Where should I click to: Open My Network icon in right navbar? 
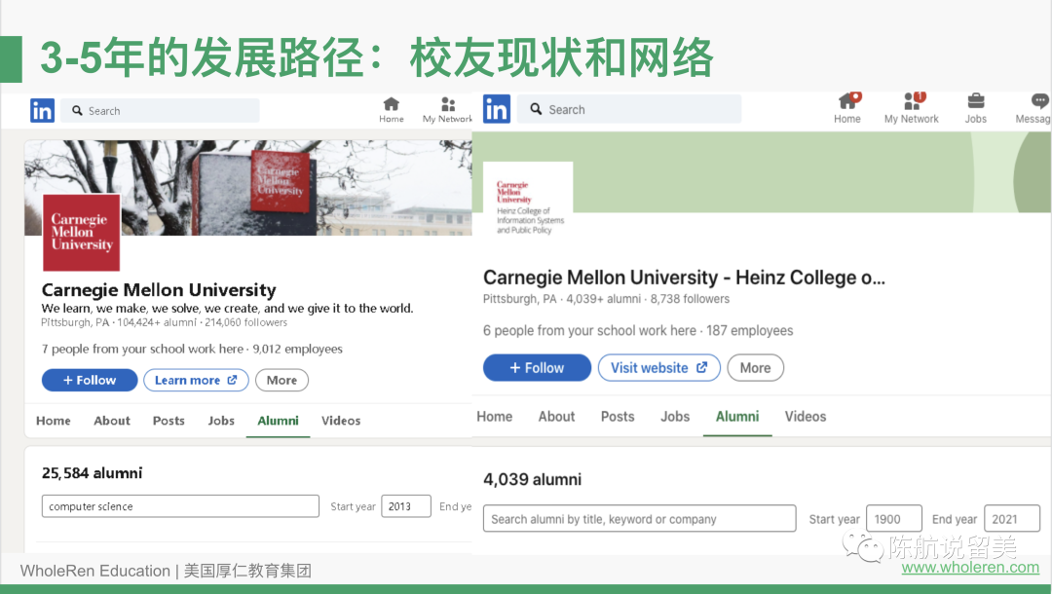(912, 102)
